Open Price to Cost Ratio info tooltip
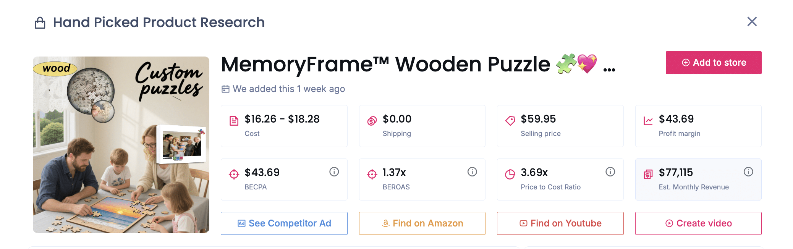 (x=610, y=172)
